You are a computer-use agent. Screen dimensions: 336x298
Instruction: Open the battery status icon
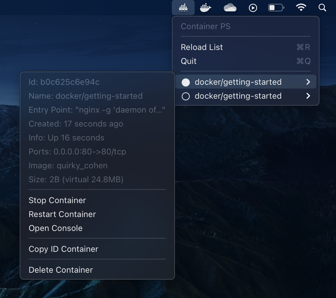(276, 8)
